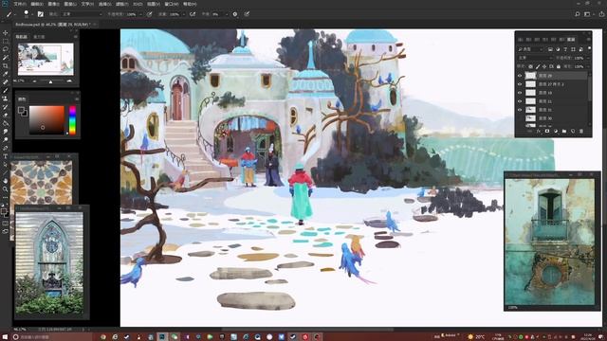Viewport: 607px width, 341px height.
Task: Switch to the Histogram tab beside Navigator
Action: [39, 37]
